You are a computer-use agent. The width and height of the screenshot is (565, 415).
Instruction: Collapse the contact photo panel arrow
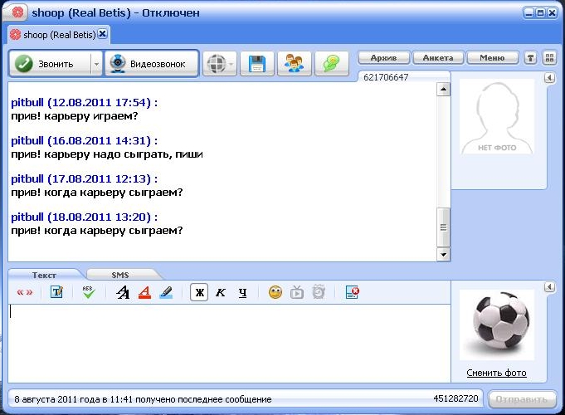pos(549,77)
